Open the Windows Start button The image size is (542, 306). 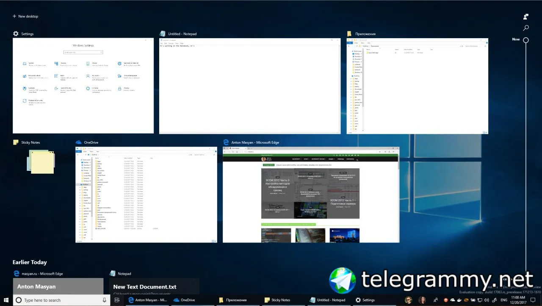tap(6, 300)
